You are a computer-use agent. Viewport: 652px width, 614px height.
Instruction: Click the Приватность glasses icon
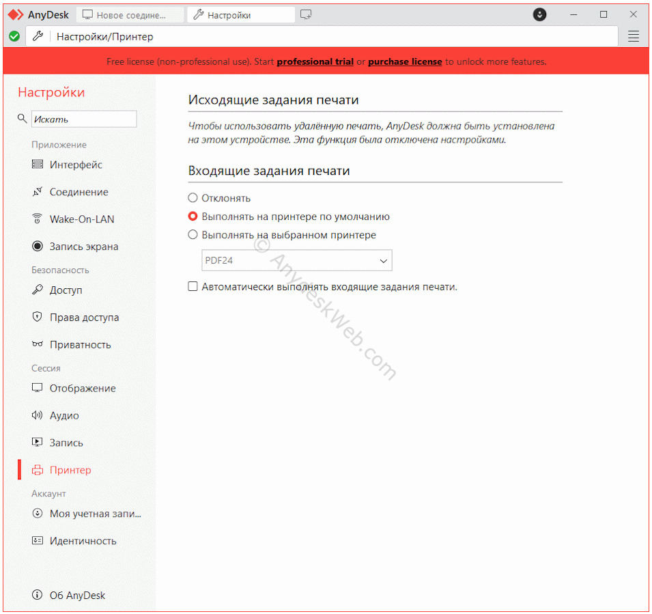point(38,344)
